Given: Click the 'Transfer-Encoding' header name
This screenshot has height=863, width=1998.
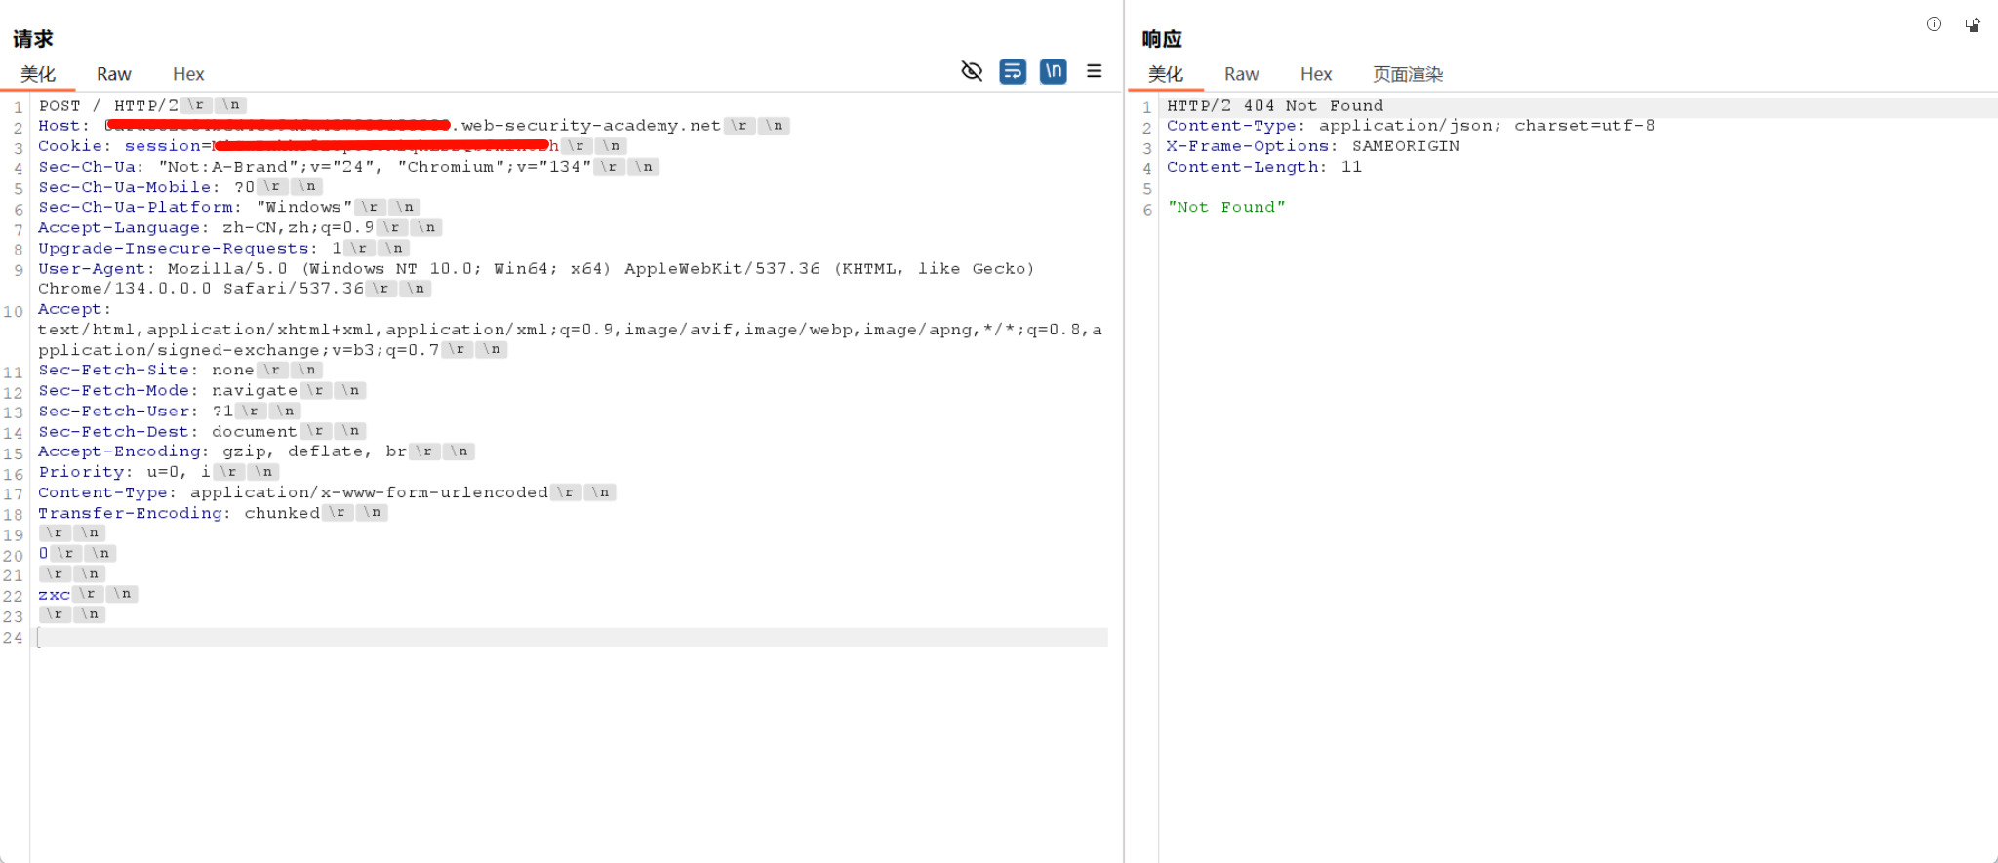Looking at the screenshot, I should [x=130, y=512].
